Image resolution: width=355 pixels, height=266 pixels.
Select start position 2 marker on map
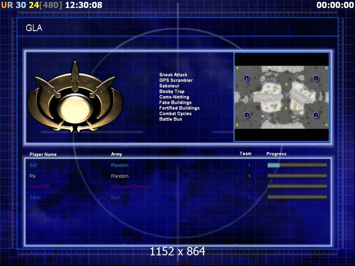tap(316, 115)
